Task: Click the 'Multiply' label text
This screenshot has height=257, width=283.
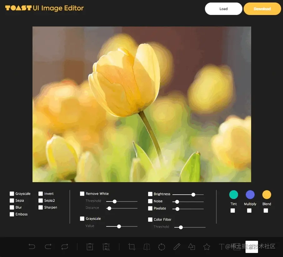Action: tap(250, 204)
